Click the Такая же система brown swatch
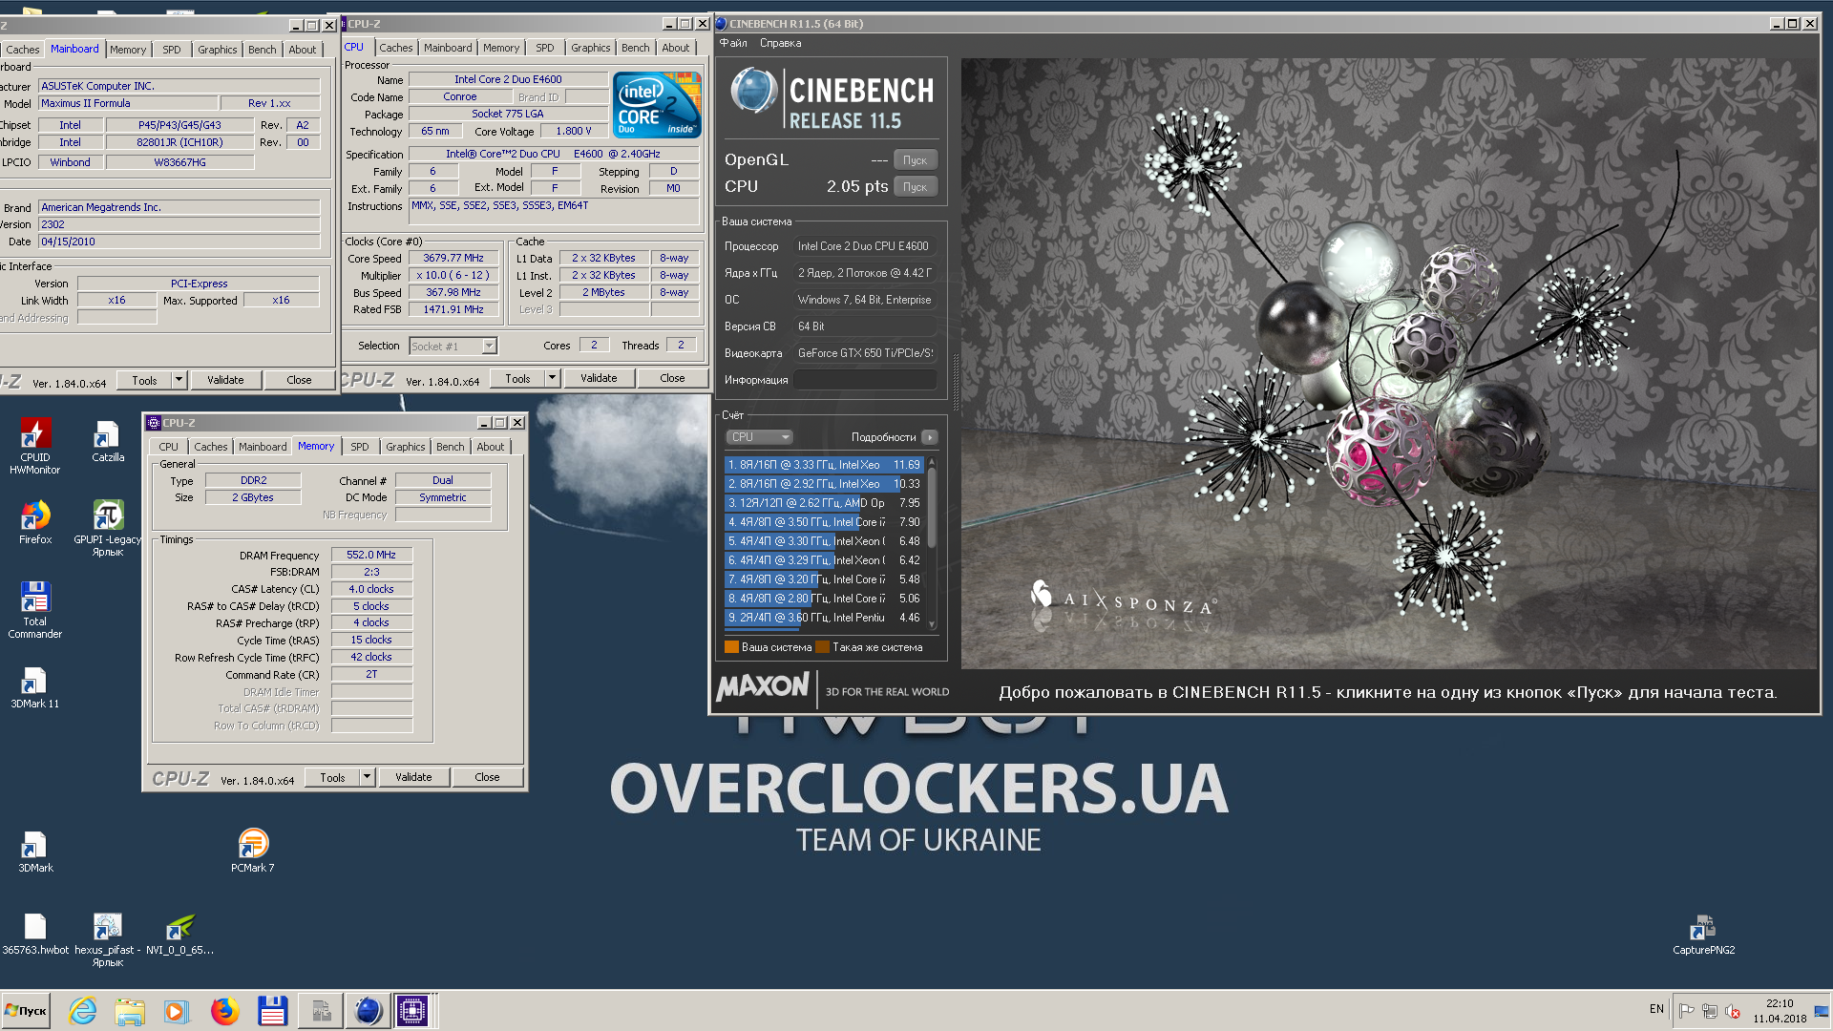This screenshot has height=1031, width=1833. [823, 647]
